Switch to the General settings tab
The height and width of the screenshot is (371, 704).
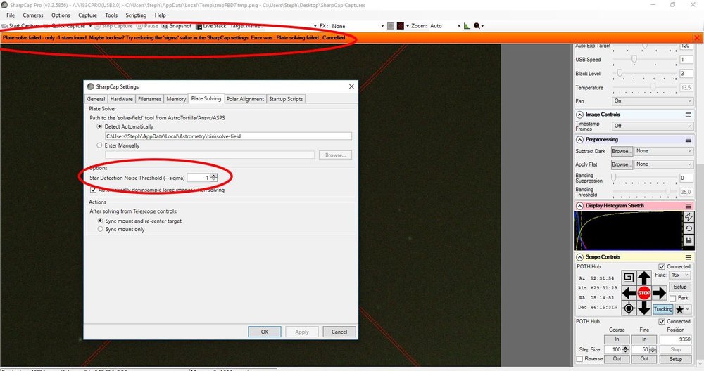(x=96, y=99)
